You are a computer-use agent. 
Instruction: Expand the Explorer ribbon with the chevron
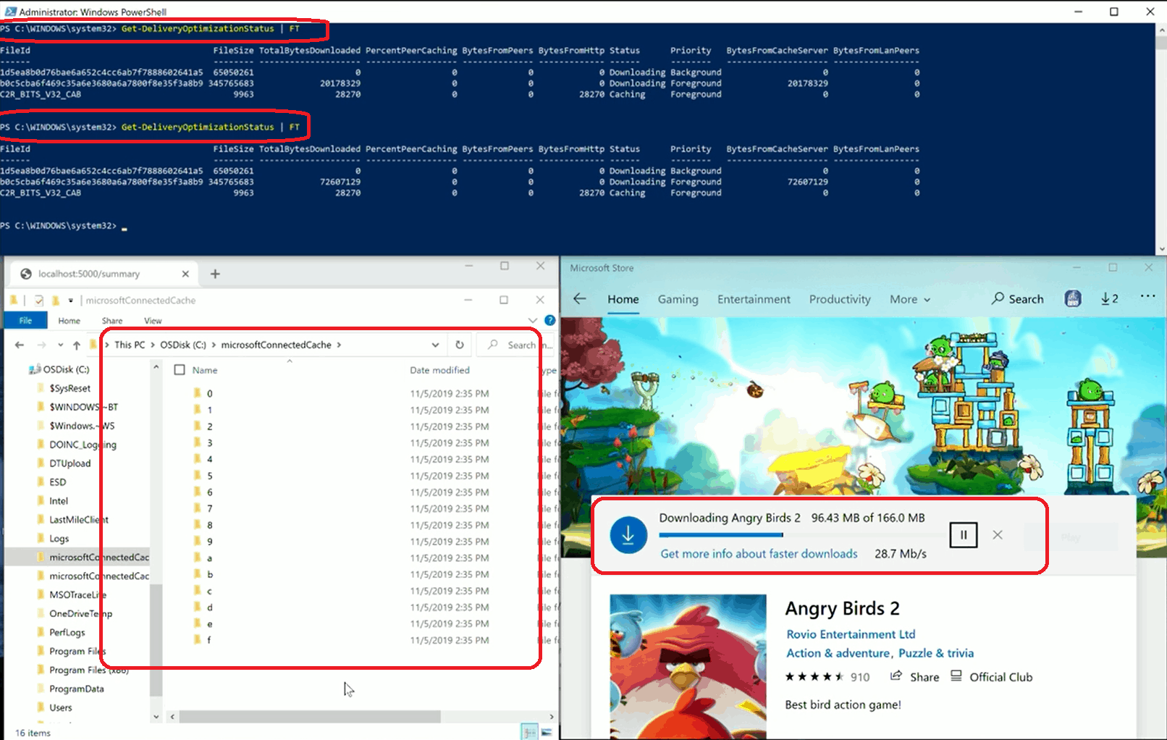[534, 320]
